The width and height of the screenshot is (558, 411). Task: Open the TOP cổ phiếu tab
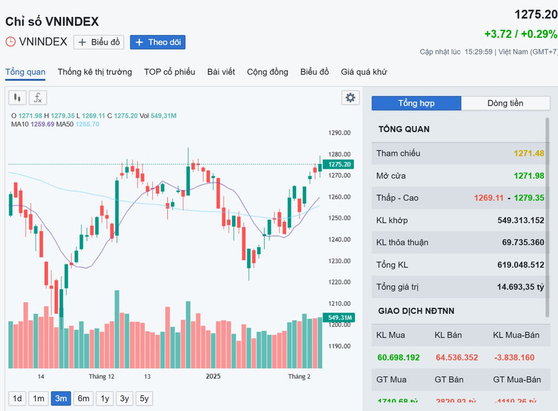tap(169, 72)
